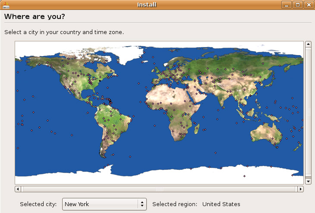Screen dimensions: 315x213
Task: Select the black highlighted New York city marker
Action: click(100, 81)
